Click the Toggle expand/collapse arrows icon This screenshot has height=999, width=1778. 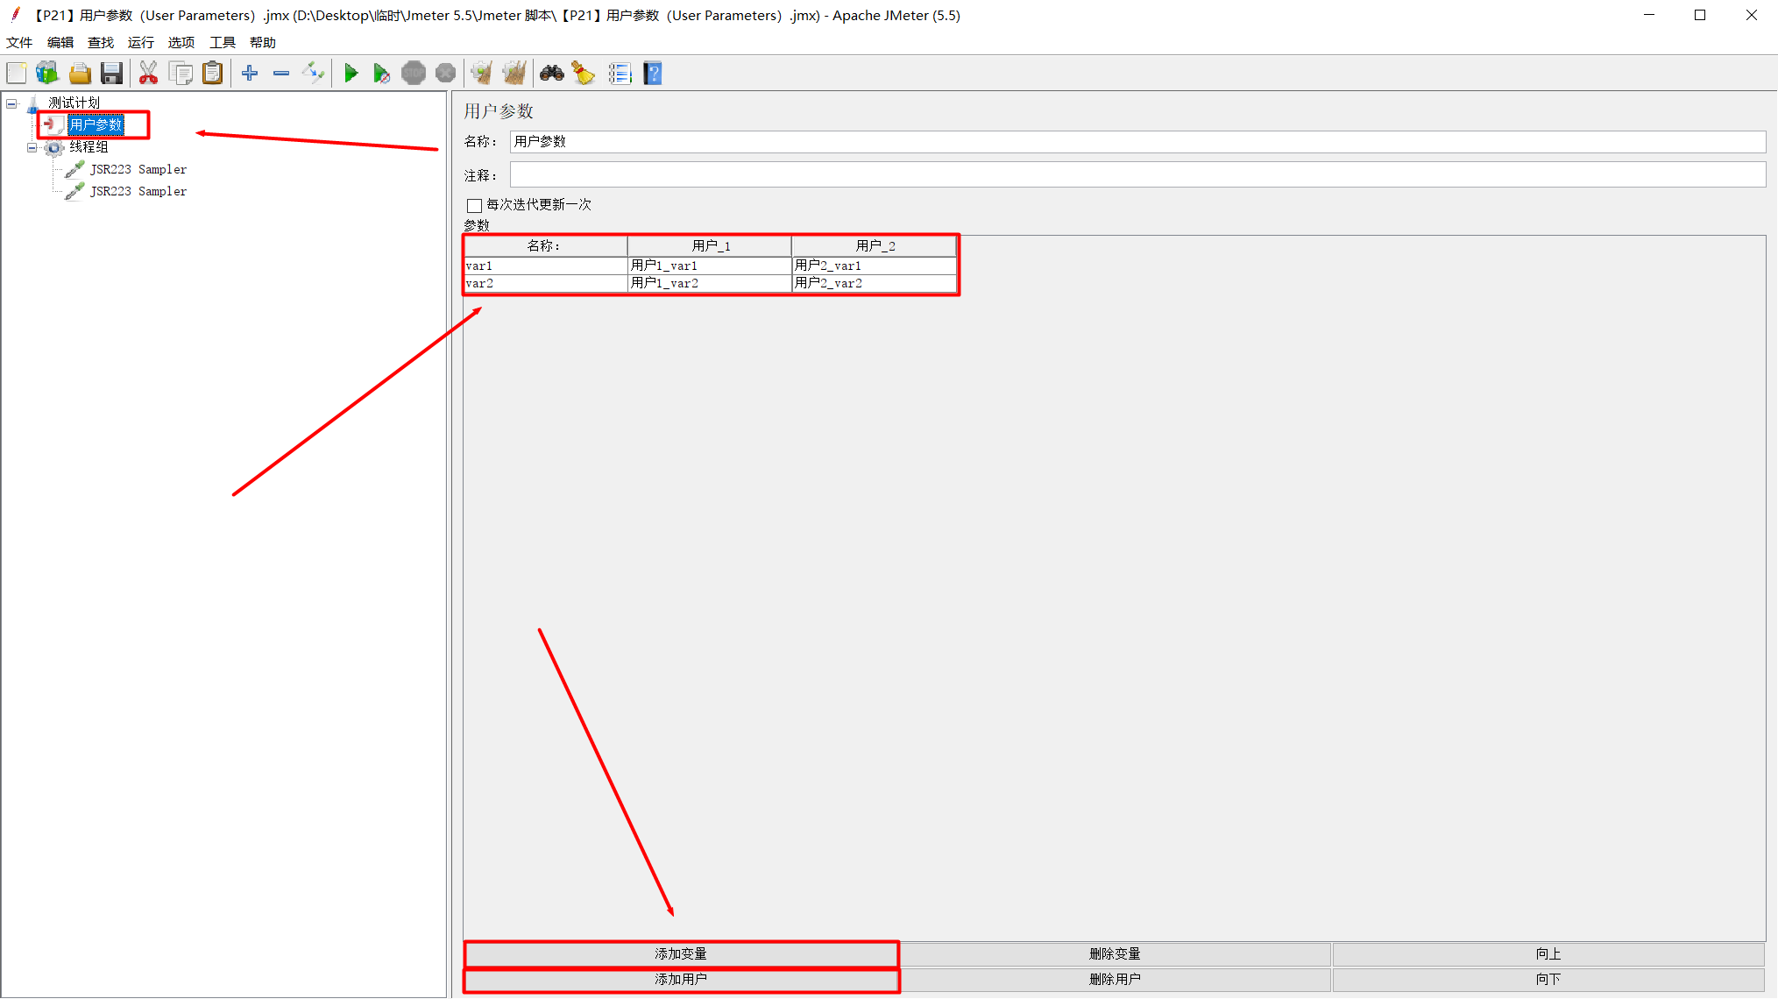point(313,74)
